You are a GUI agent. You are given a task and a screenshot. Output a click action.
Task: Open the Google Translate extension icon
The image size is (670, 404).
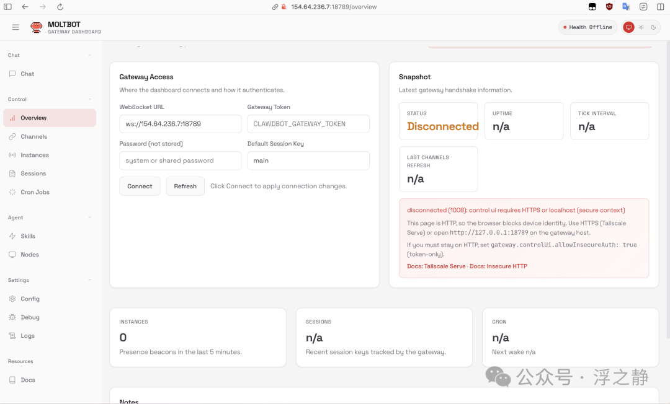pos(626,7)
